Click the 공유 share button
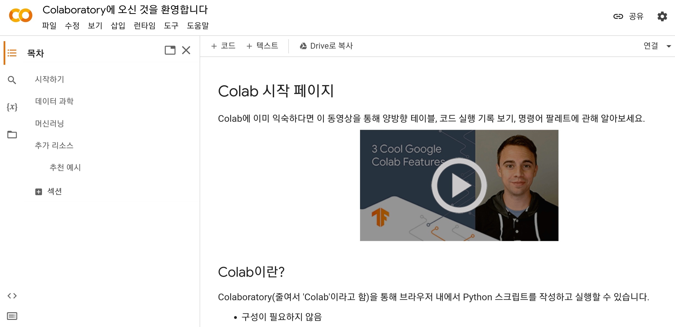Screen dimensions: 675x327 [629, 17]
